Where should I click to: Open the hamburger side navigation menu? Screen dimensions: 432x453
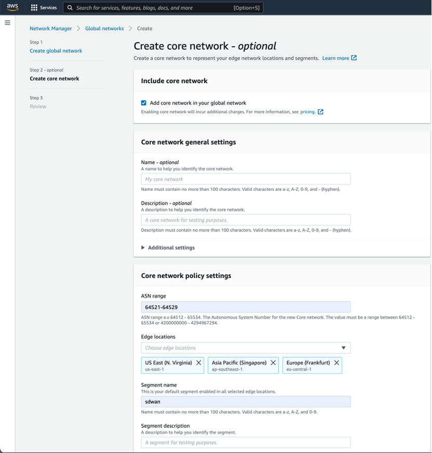tap(7, 23)
